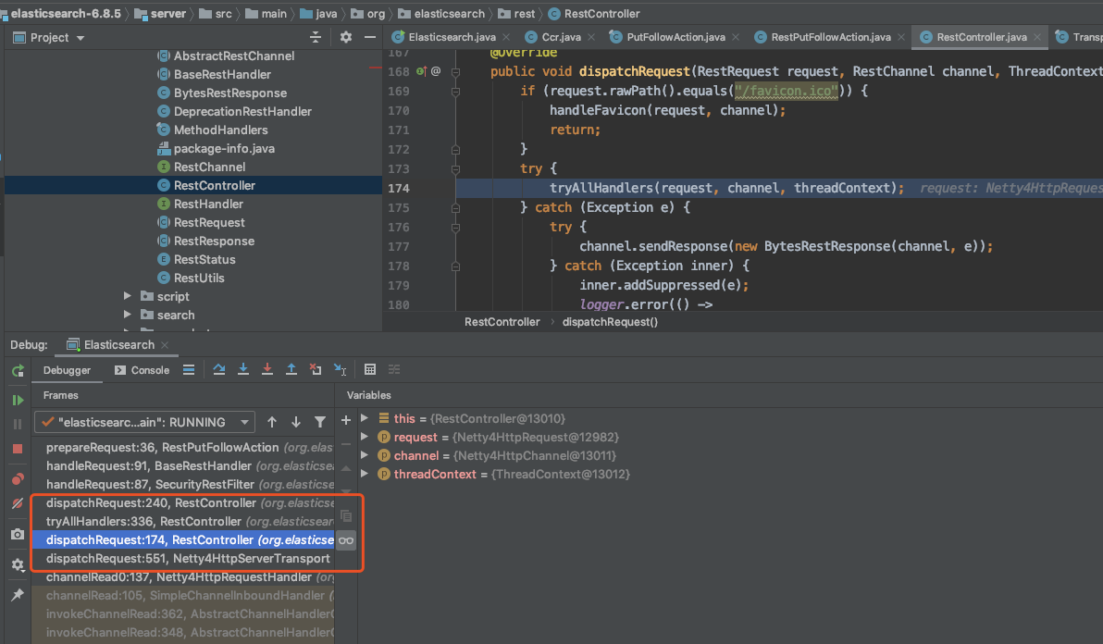1103x644 pixels.
Task: Drop the current frame
Action: pyautogui.click(x=316, y=370)
